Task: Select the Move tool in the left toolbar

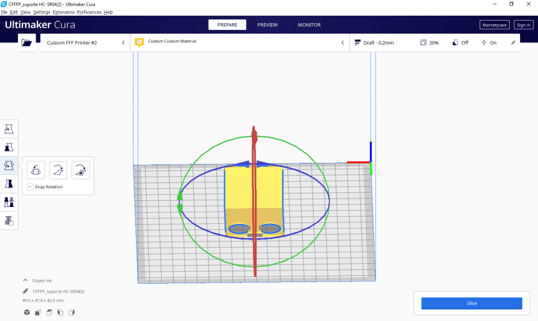Action: 9,129
